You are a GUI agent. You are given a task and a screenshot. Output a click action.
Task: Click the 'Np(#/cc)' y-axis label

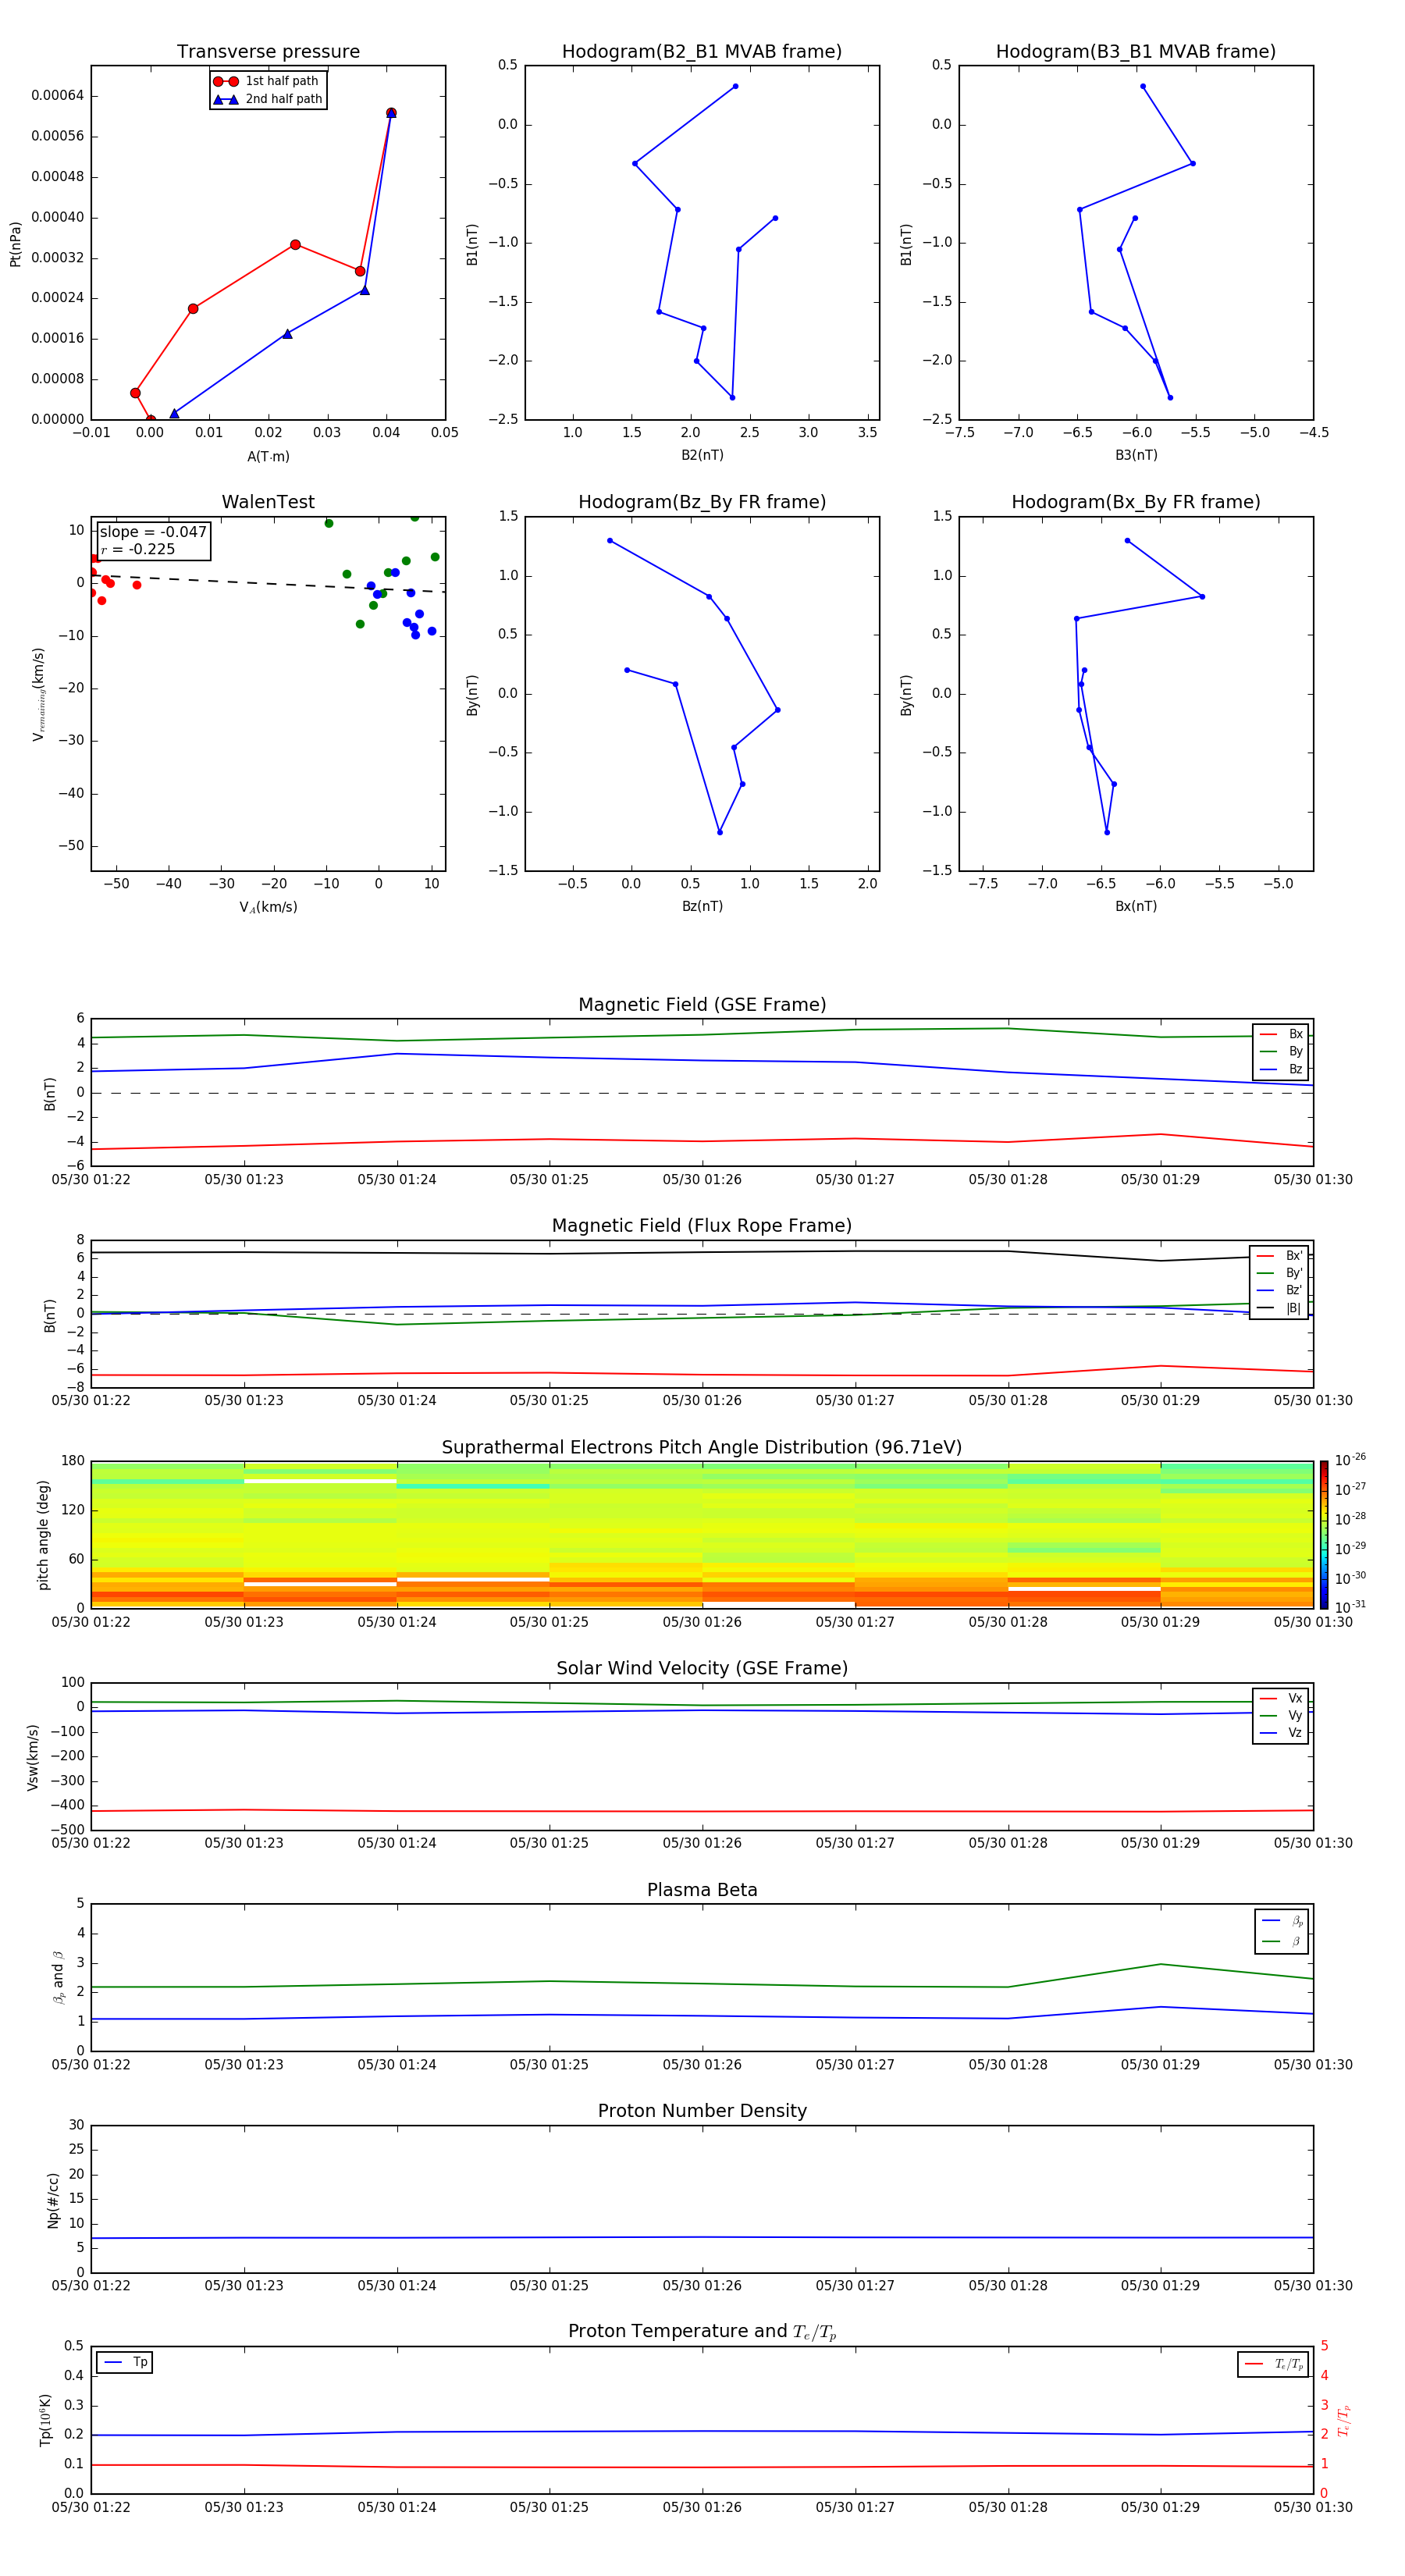coord(52,2199)
